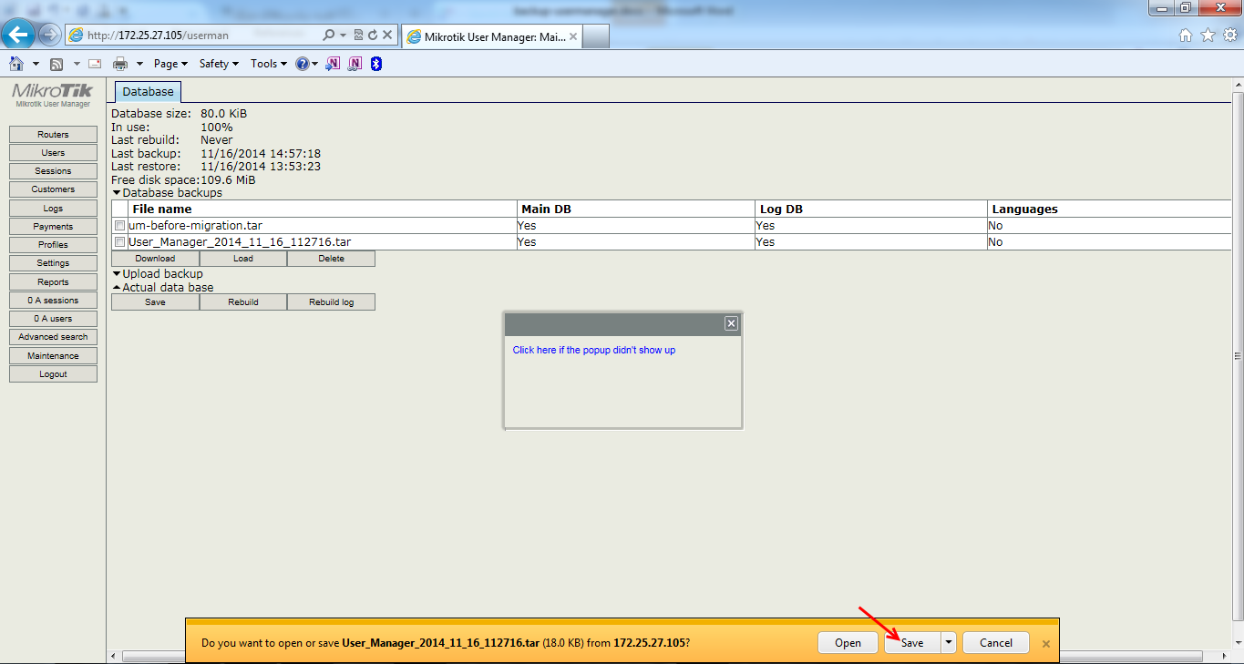Click the Print icon in command bar
Viewport: 1244px width, 664px height.
coord(119,64)
